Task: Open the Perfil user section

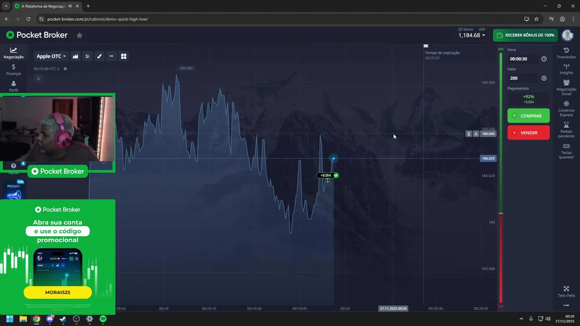Action: 14,86
